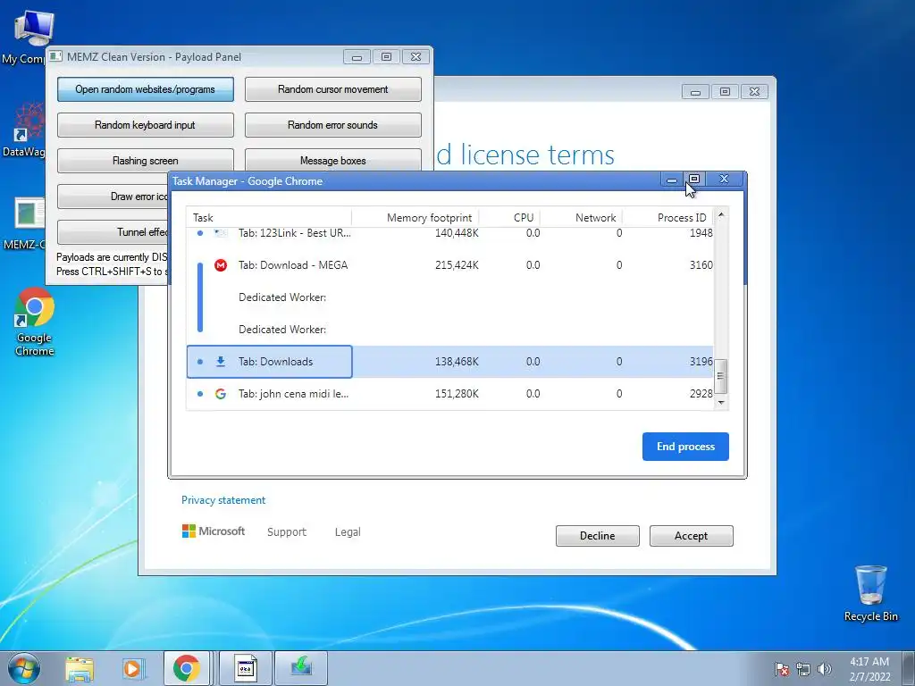The height and width of the screenshot is (686, 915).
Task: Open the Privacy statement link
Action: click(x=223, y=500)
